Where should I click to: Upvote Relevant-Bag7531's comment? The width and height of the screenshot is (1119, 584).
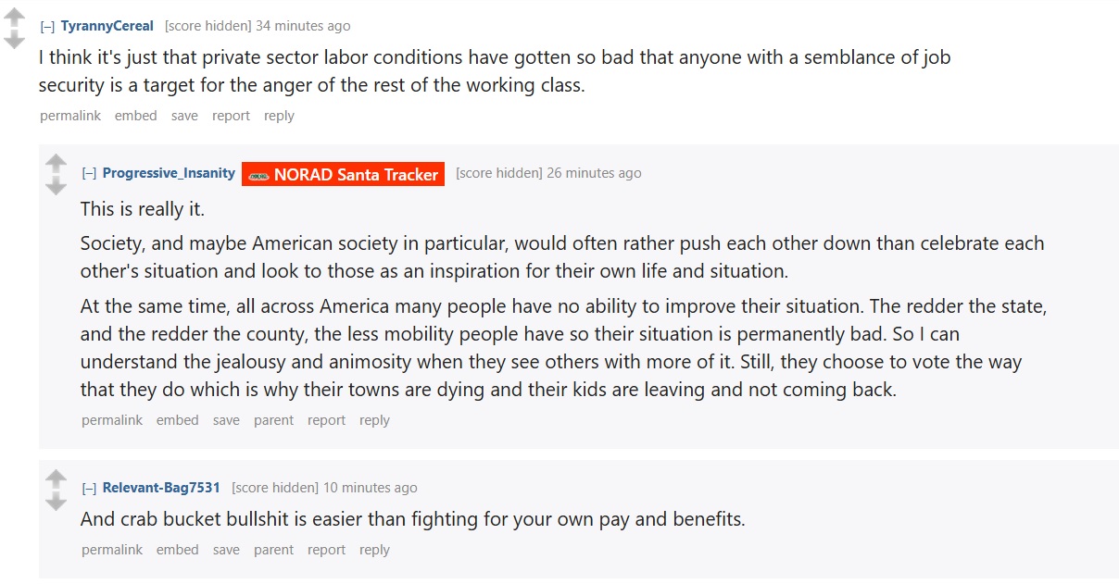56,478
